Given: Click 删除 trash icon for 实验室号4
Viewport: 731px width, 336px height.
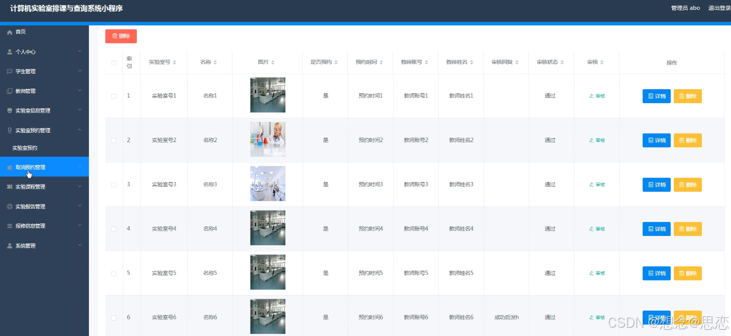Looking at the screenshot, I should pyautogui.click(x=682, y=229).
